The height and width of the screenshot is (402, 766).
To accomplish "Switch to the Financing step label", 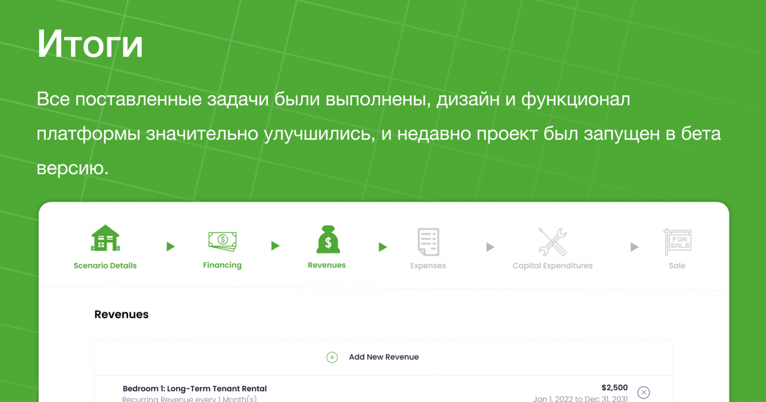I will 222,265.
